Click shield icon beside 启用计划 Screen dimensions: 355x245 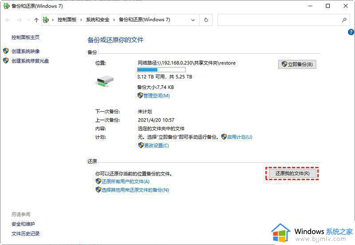pyautogui.click(x=224, y=136)
